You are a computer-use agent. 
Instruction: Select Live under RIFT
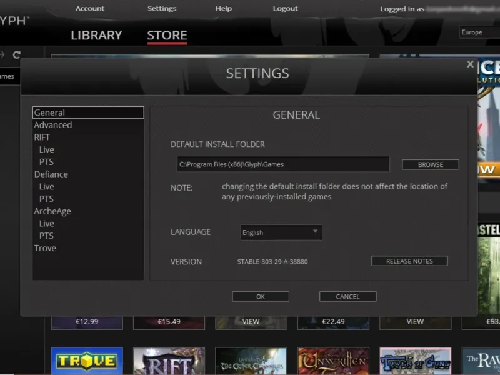(88, 149)
